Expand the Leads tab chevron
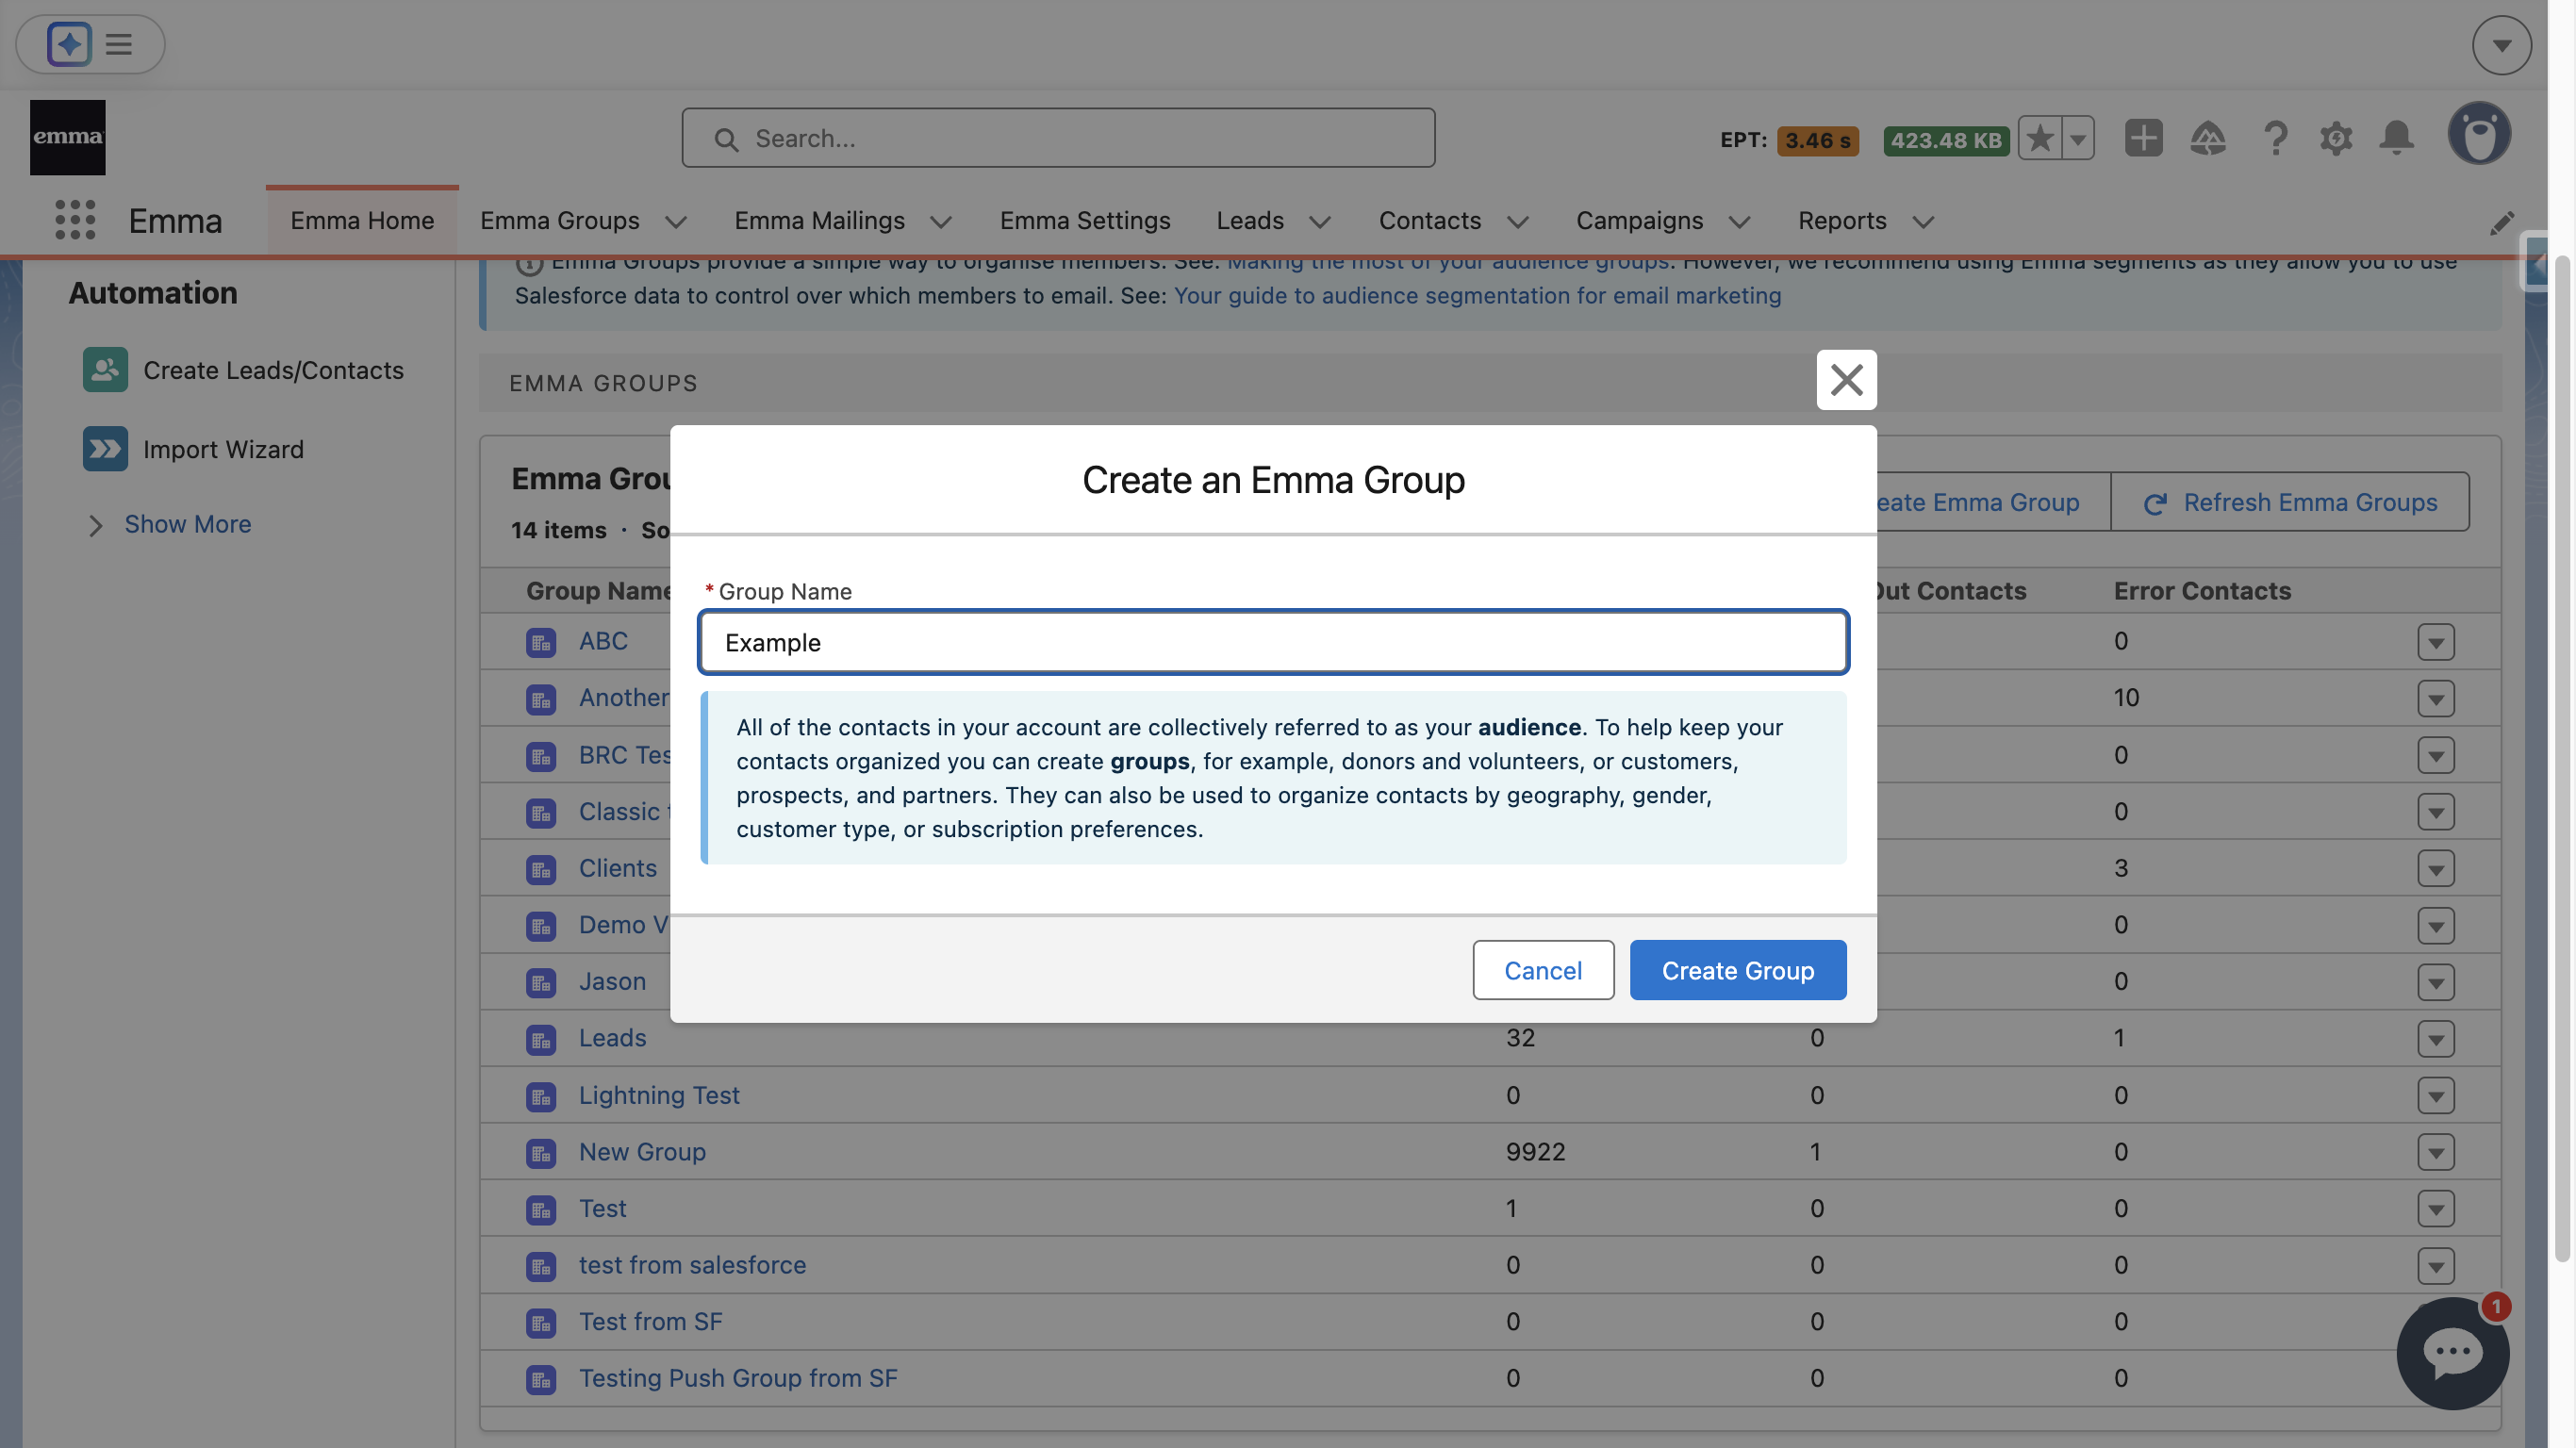 1320,222
